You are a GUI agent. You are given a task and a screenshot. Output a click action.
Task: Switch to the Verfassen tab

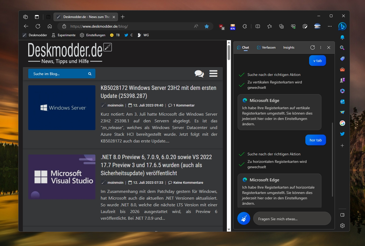click(266, 47)
